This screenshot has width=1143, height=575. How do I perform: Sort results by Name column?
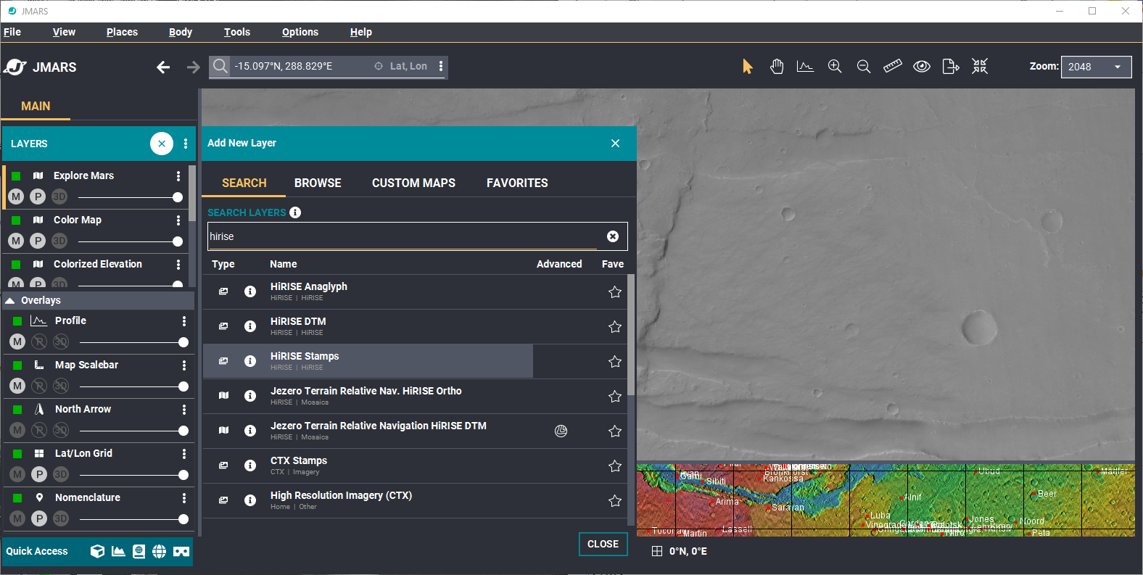point(284,264)
